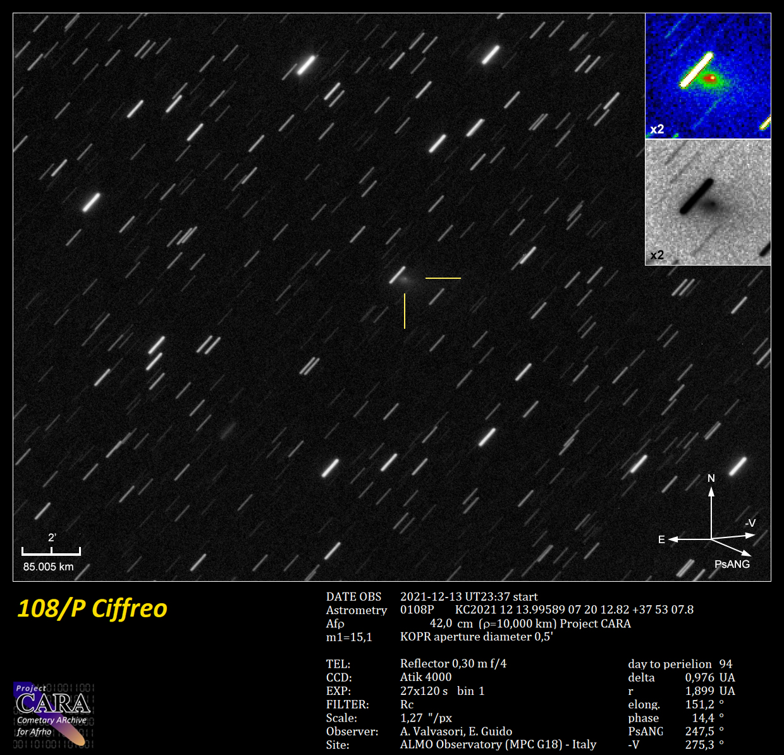This screenshot has height=755, width=784.
Task: Click the -V direction arrow label
Action: coord(750,524)
